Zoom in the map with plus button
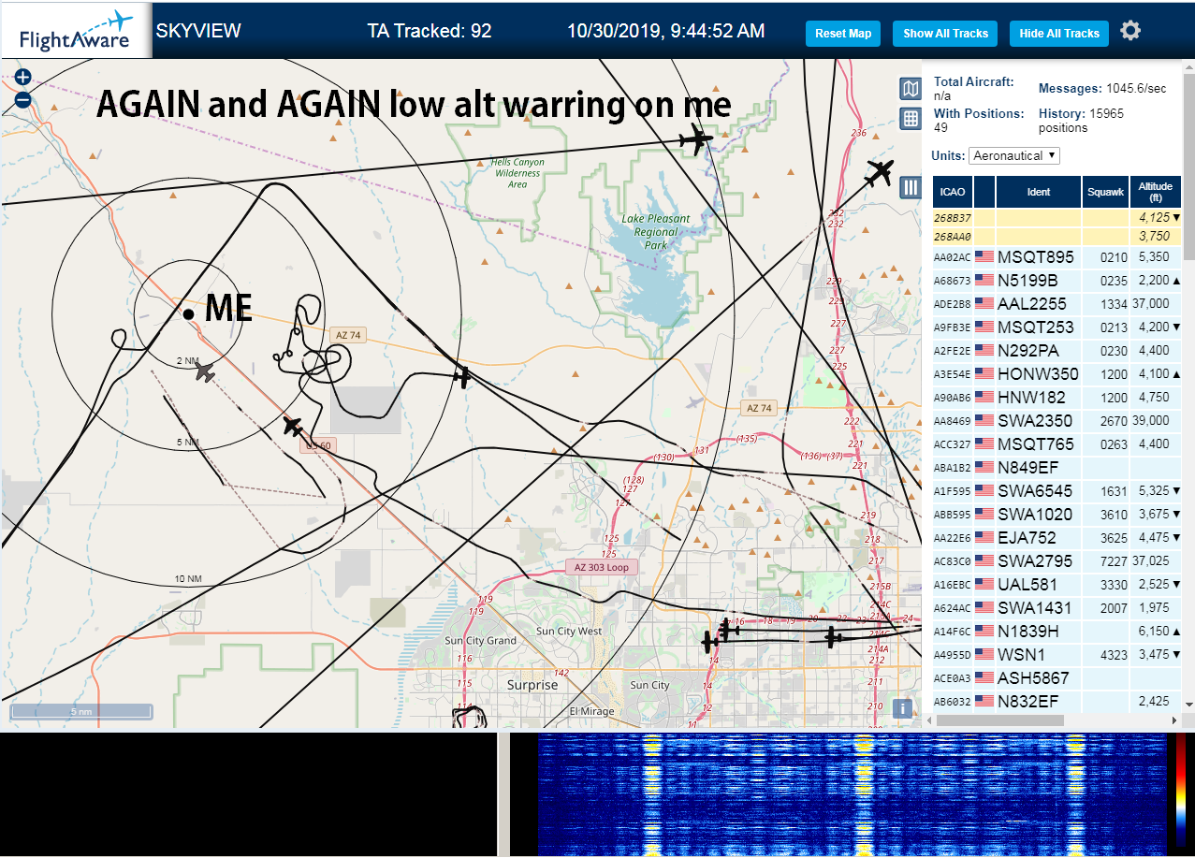The height and width of the screenshot is (858, 1195). (x=23, y=78)
